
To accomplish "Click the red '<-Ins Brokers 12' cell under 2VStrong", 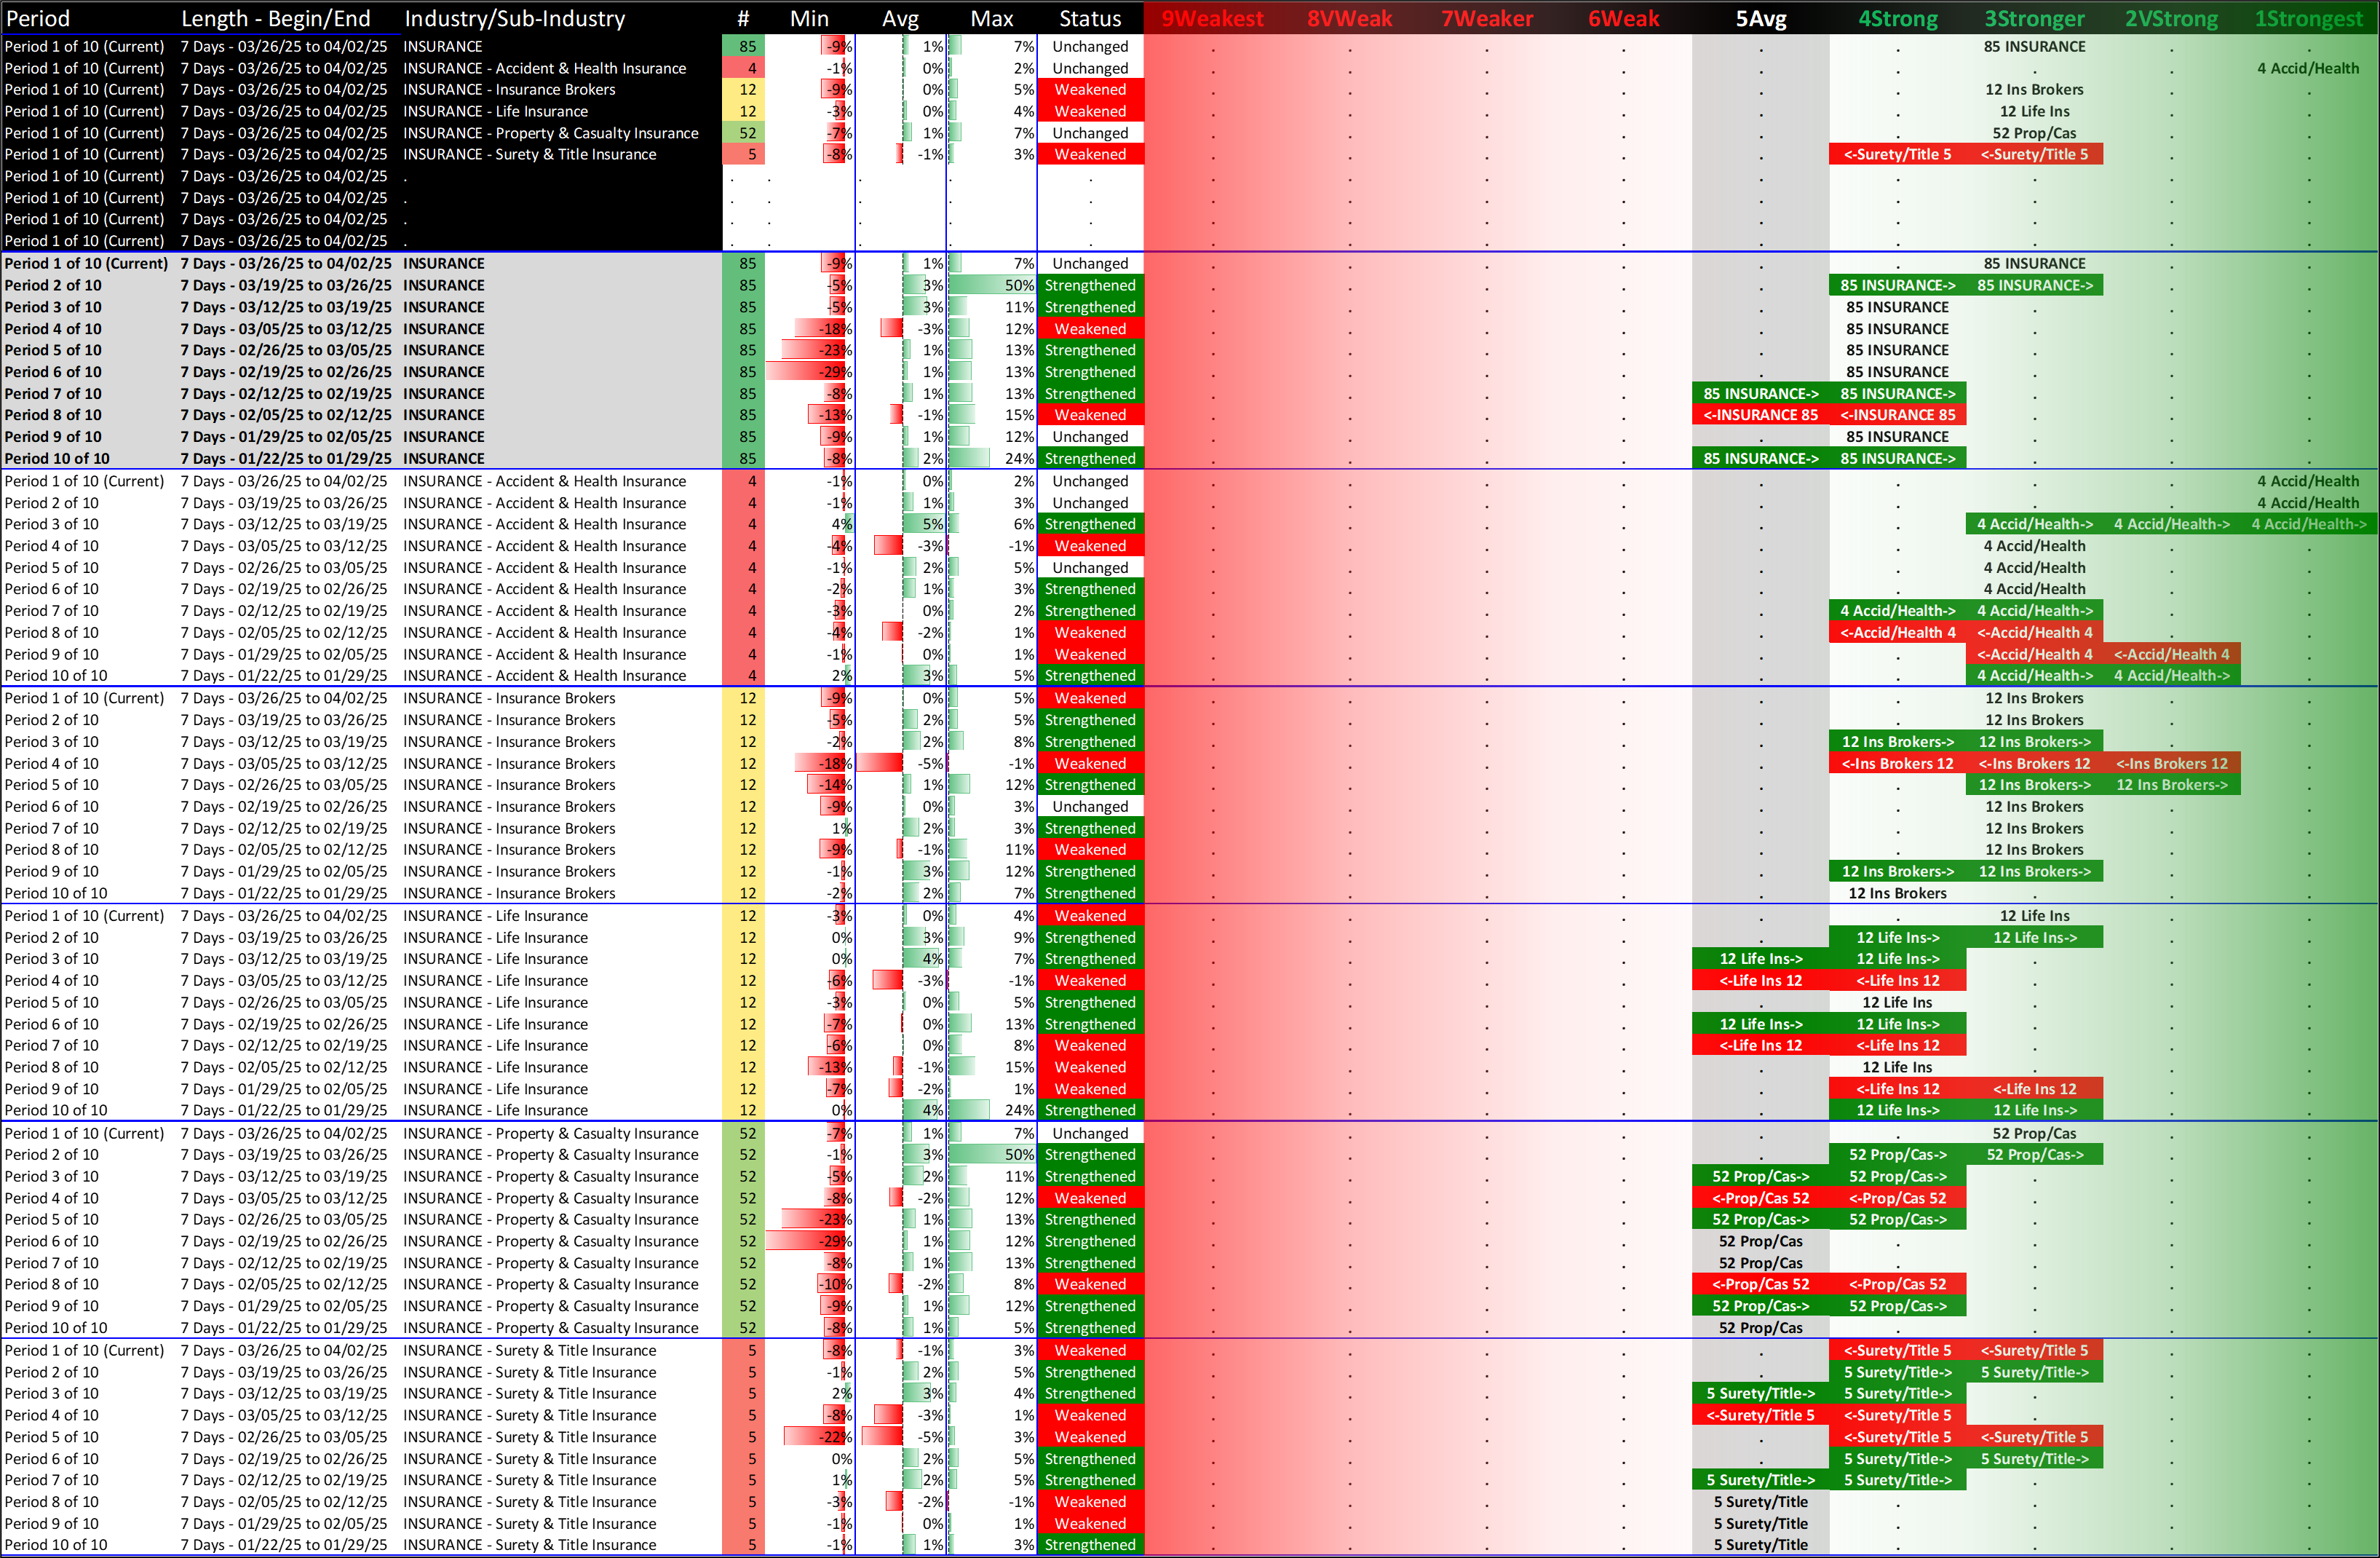I will 2171,763.
